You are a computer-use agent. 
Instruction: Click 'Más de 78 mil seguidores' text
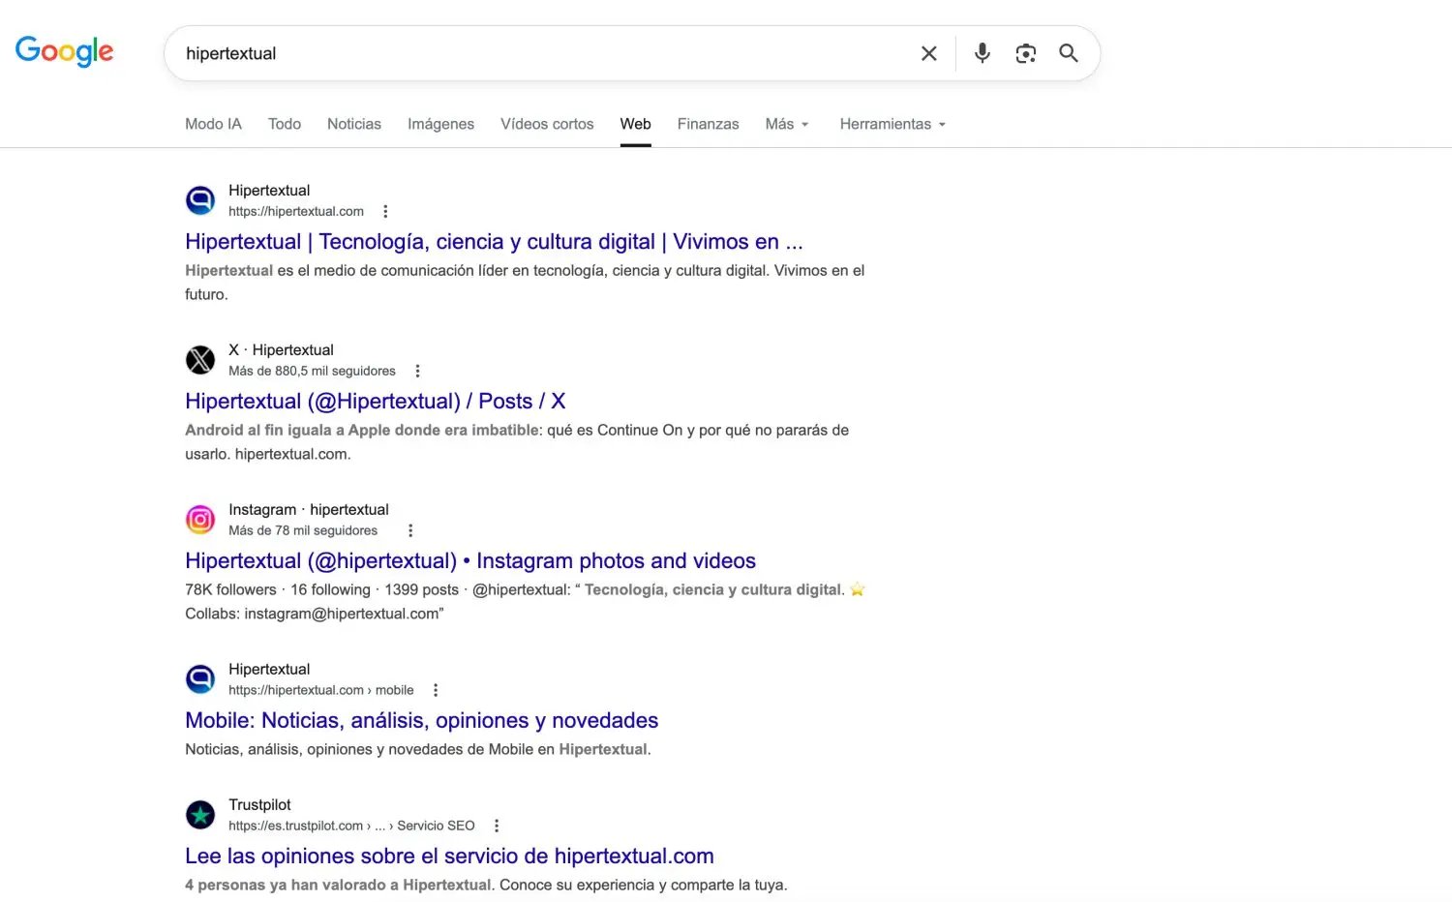pos(303,530)
